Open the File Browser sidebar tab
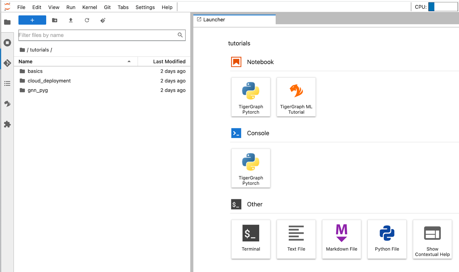Image resolution: width=459 pixels, height=272 pixels. (x=7, y=22)
